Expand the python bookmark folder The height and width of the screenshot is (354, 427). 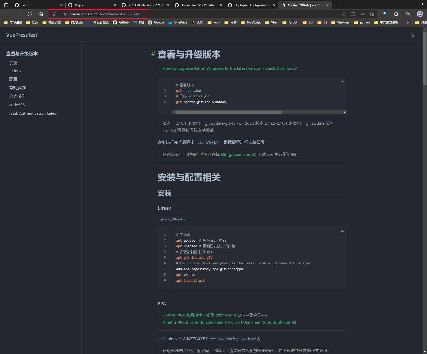pos(362,22)
